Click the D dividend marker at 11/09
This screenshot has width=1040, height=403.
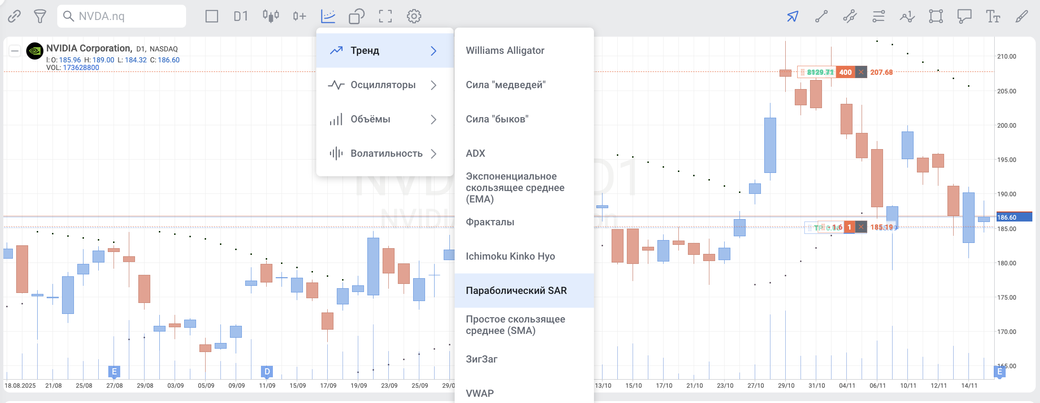267,372
